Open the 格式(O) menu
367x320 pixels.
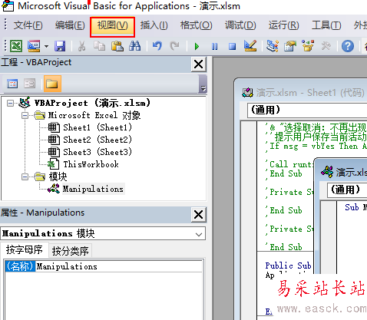pyautogui.click(x=196, y=25)
